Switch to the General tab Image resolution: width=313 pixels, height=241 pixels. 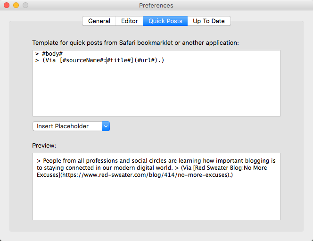[x=99, y=21]
